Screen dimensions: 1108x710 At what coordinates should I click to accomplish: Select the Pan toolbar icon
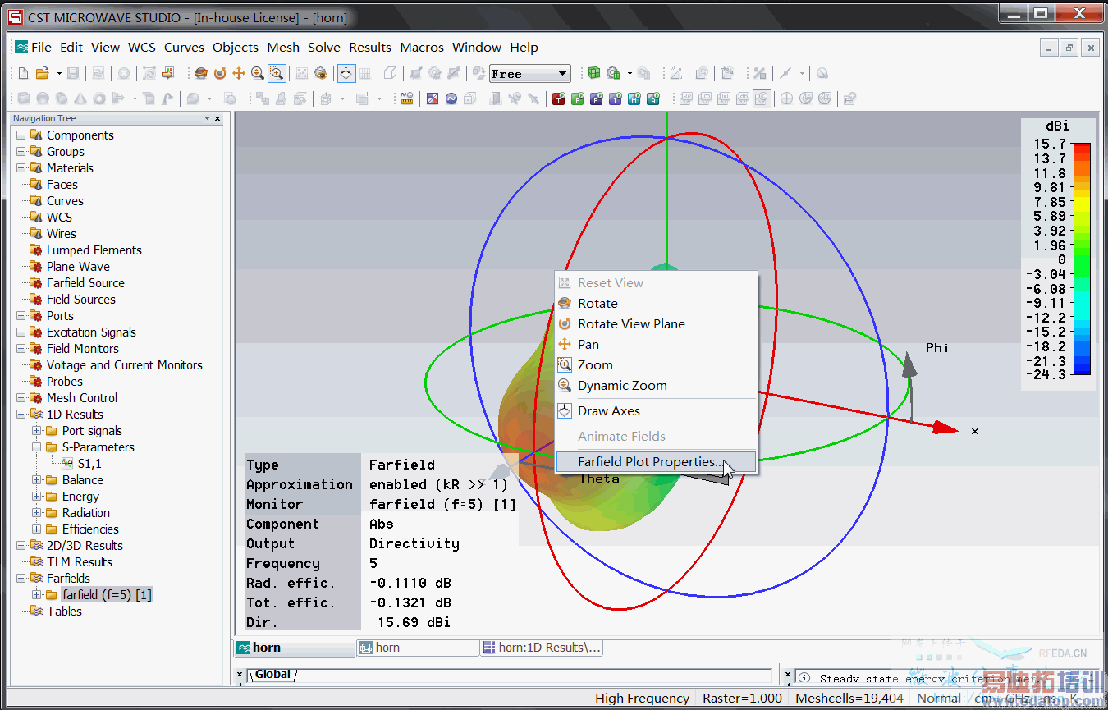(x=239, y=73)
